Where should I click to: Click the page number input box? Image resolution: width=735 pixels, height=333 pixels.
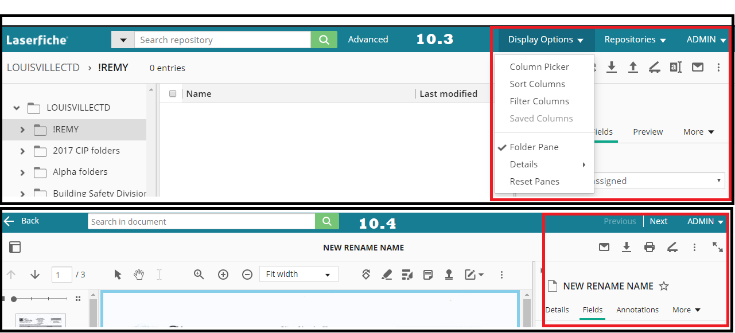(x=61, y=275)
